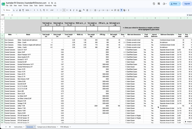Toggle Bold formatting

(x=70, y=10)
